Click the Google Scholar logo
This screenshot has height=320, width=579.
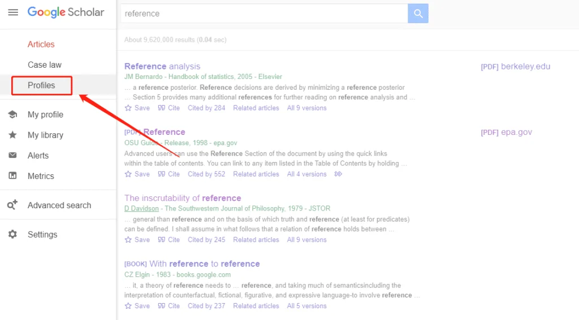(66, 12)
